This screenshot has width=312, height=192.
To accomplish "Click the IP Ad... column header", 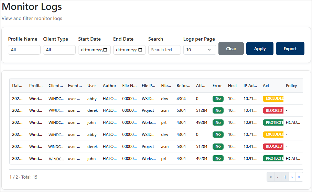I will (250, 86).
